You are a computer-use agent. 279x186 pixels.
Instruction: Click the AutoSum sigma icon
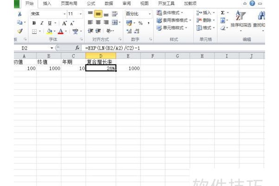tap(222, 13)
